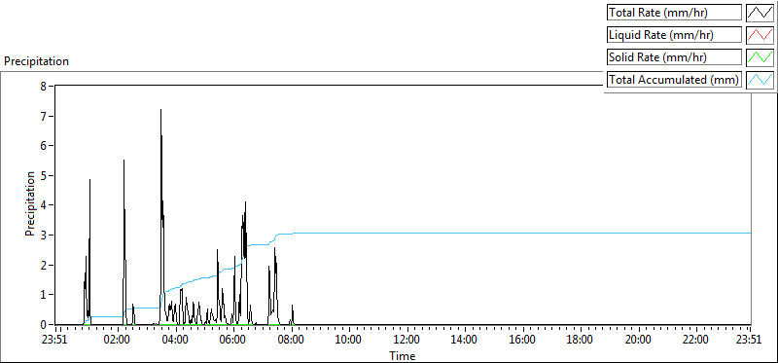This screenshot has width=778, height=363.
Task: Click the 8 maximum on Y axis
Action: (x=43, y=87)
